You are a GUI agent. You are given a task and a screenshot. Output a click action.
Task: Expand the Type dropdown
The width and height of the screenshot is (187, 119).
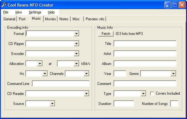pyautogui.click(x=143, y=94)
